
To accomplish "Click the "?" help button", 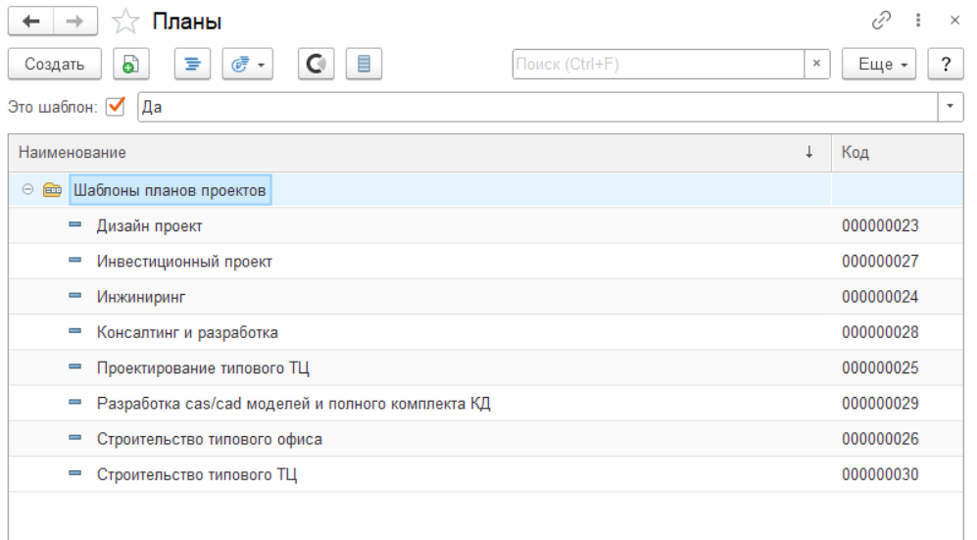I will (946, 65).
